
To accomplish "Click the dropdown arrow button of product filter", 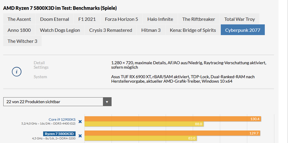I will pyautogui.click(x=107, y=102).
